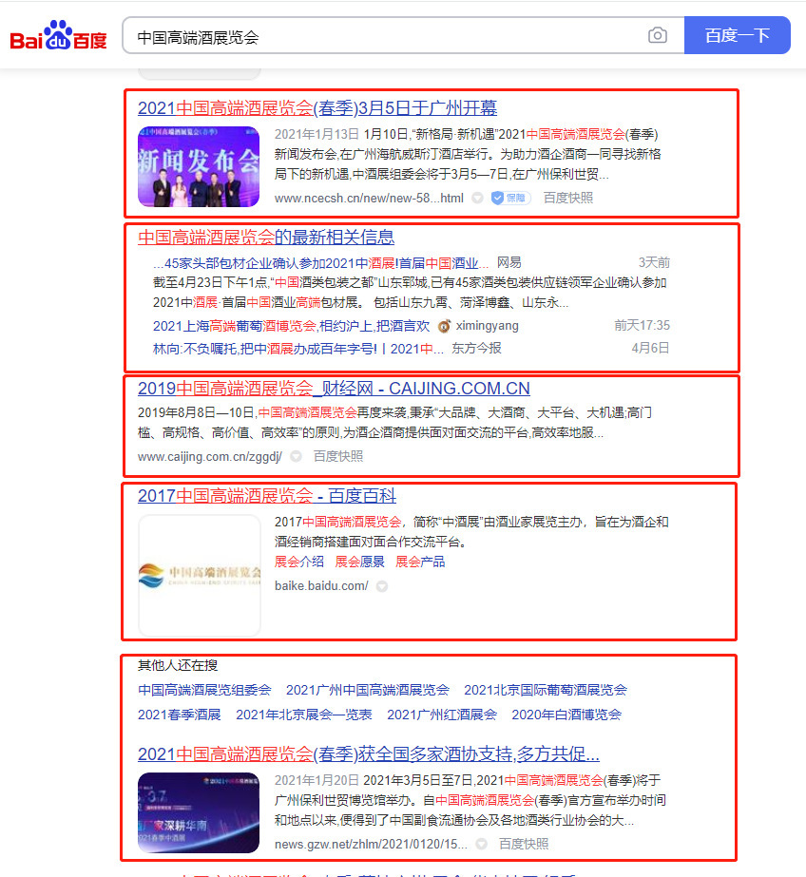Click the news.gzw.net/zhlm/2021/0120 URL

pos(371,844)
